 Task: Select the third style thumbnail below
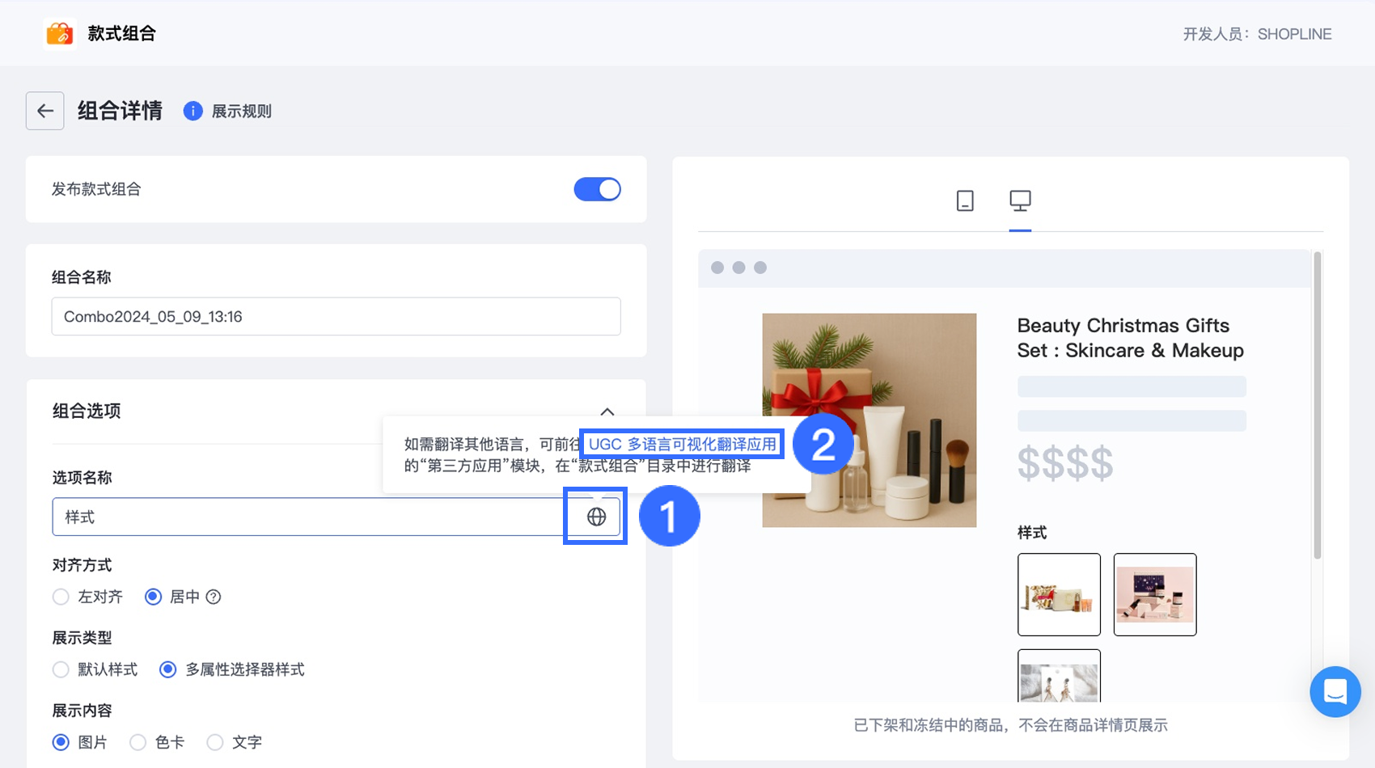[x=1059, y=676]
